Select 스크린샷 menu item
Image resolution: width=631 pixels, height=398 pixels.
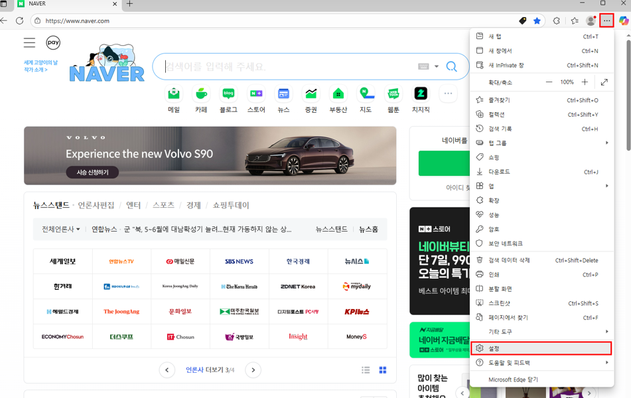[541, 303]
